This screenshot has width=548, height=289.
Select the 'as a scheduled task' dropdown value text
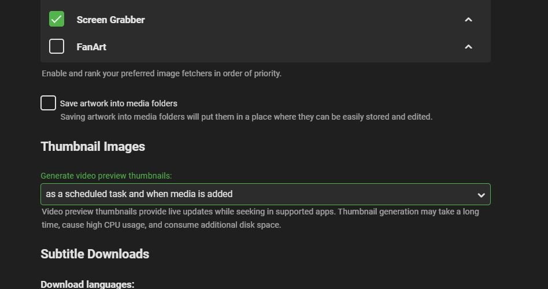[x=139, y=194]
